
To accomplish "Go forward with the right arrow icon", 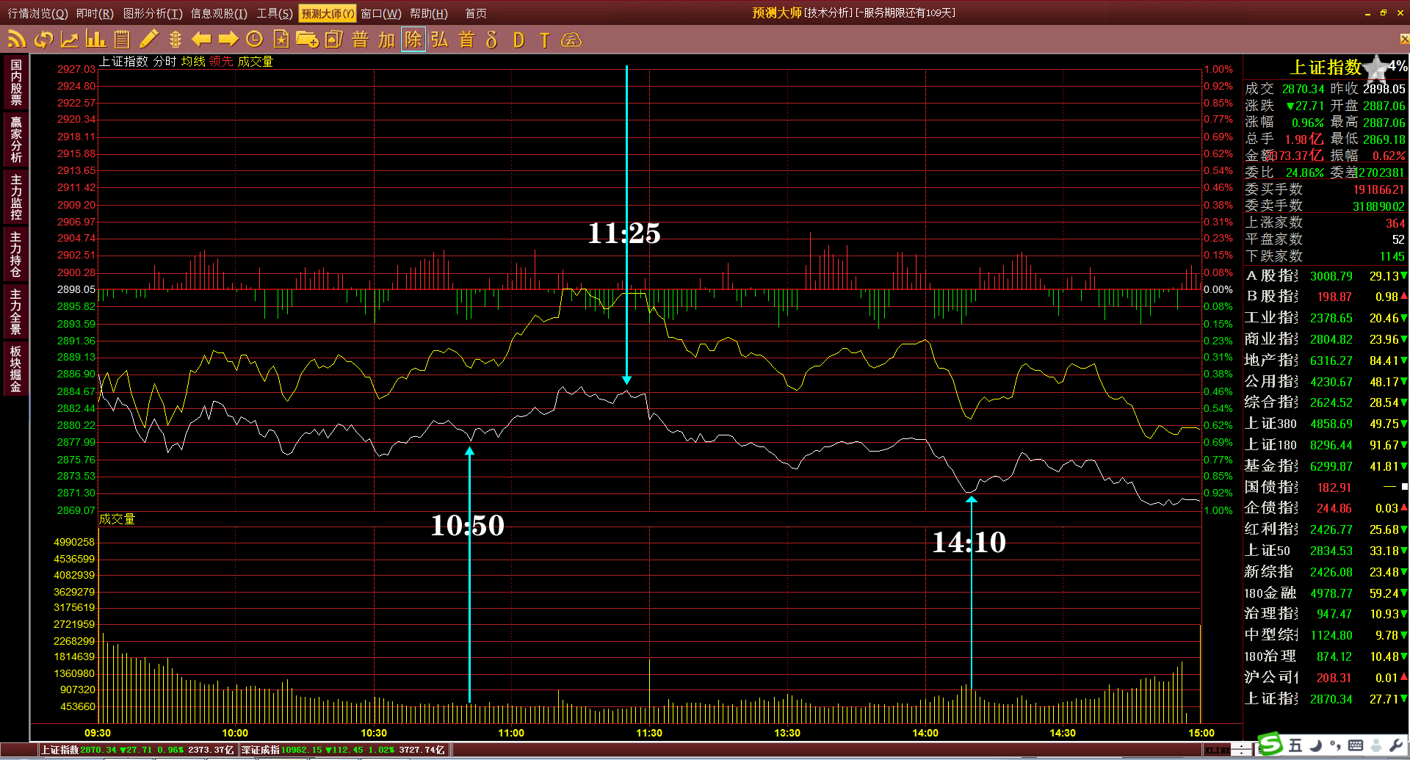I will point(228,39).
